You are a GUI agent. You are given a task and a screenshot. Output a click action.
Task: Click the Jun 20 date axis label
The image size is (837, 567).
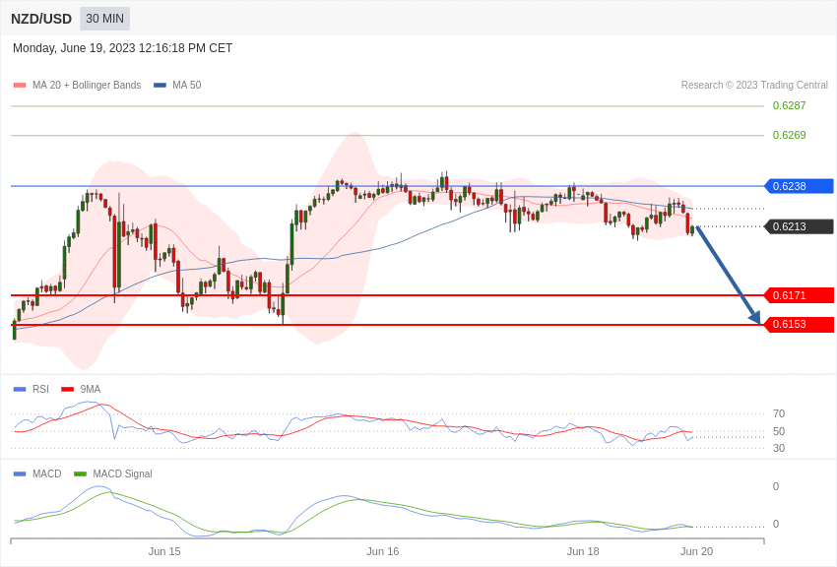tap(696, 551)
